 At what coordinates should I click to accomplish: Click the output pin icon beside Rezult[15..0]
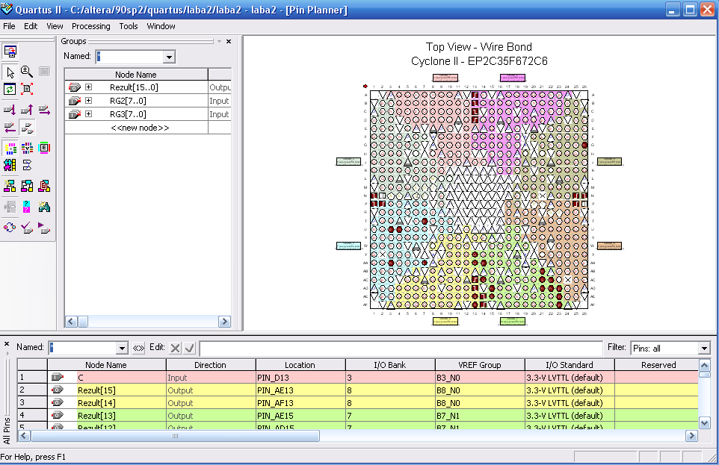74,87
